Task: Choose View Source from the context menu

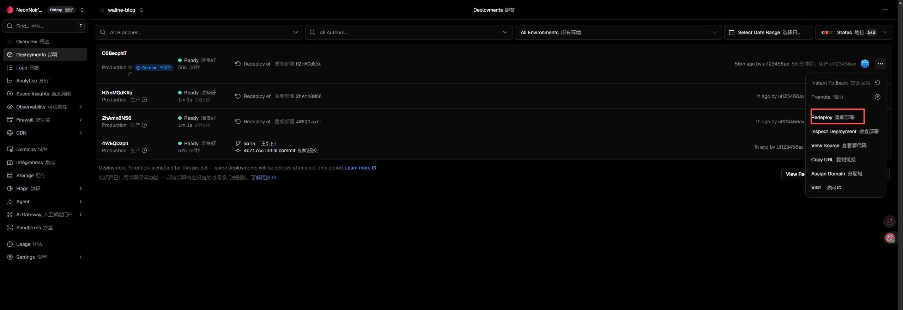Action: 846,145
